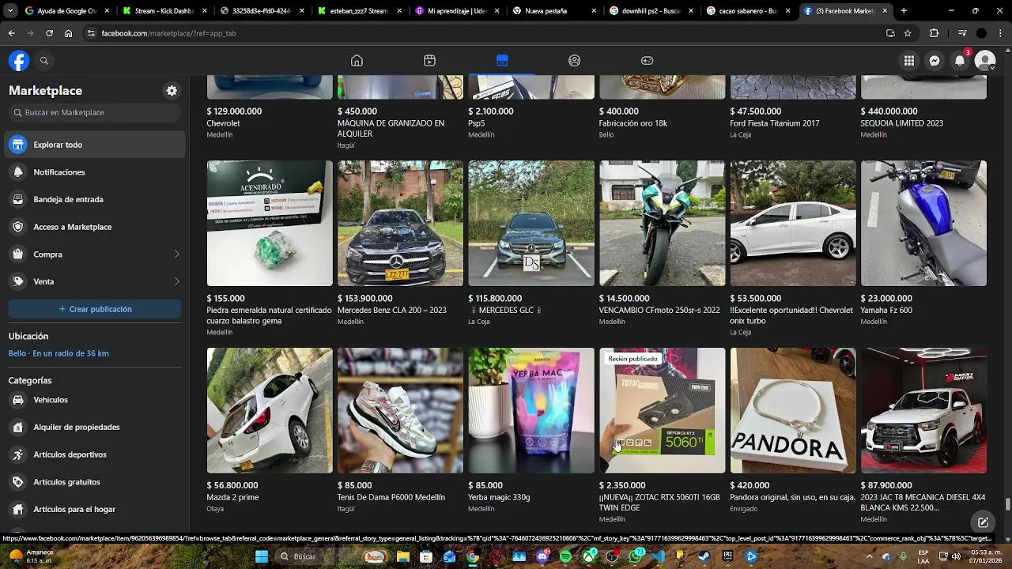The width and height of the screenshot is (1012, 569).
Task: Open Notificaciones in Marketplace sidebar
Action: click(x=96, y=172)
